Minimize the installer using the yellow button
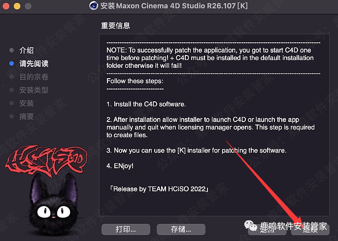This screenshot has height=241, width=338. coord(17,6)
